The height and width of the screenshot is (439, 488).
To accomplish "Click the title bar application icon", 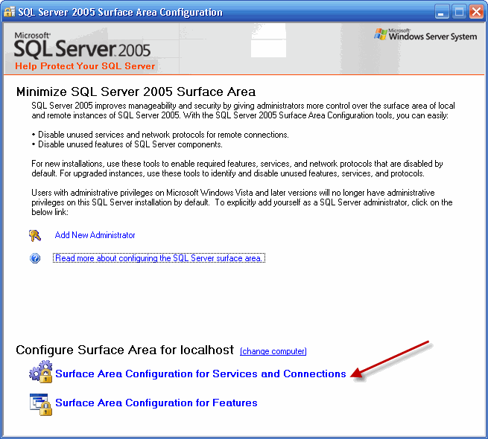I will pos(9,12).
